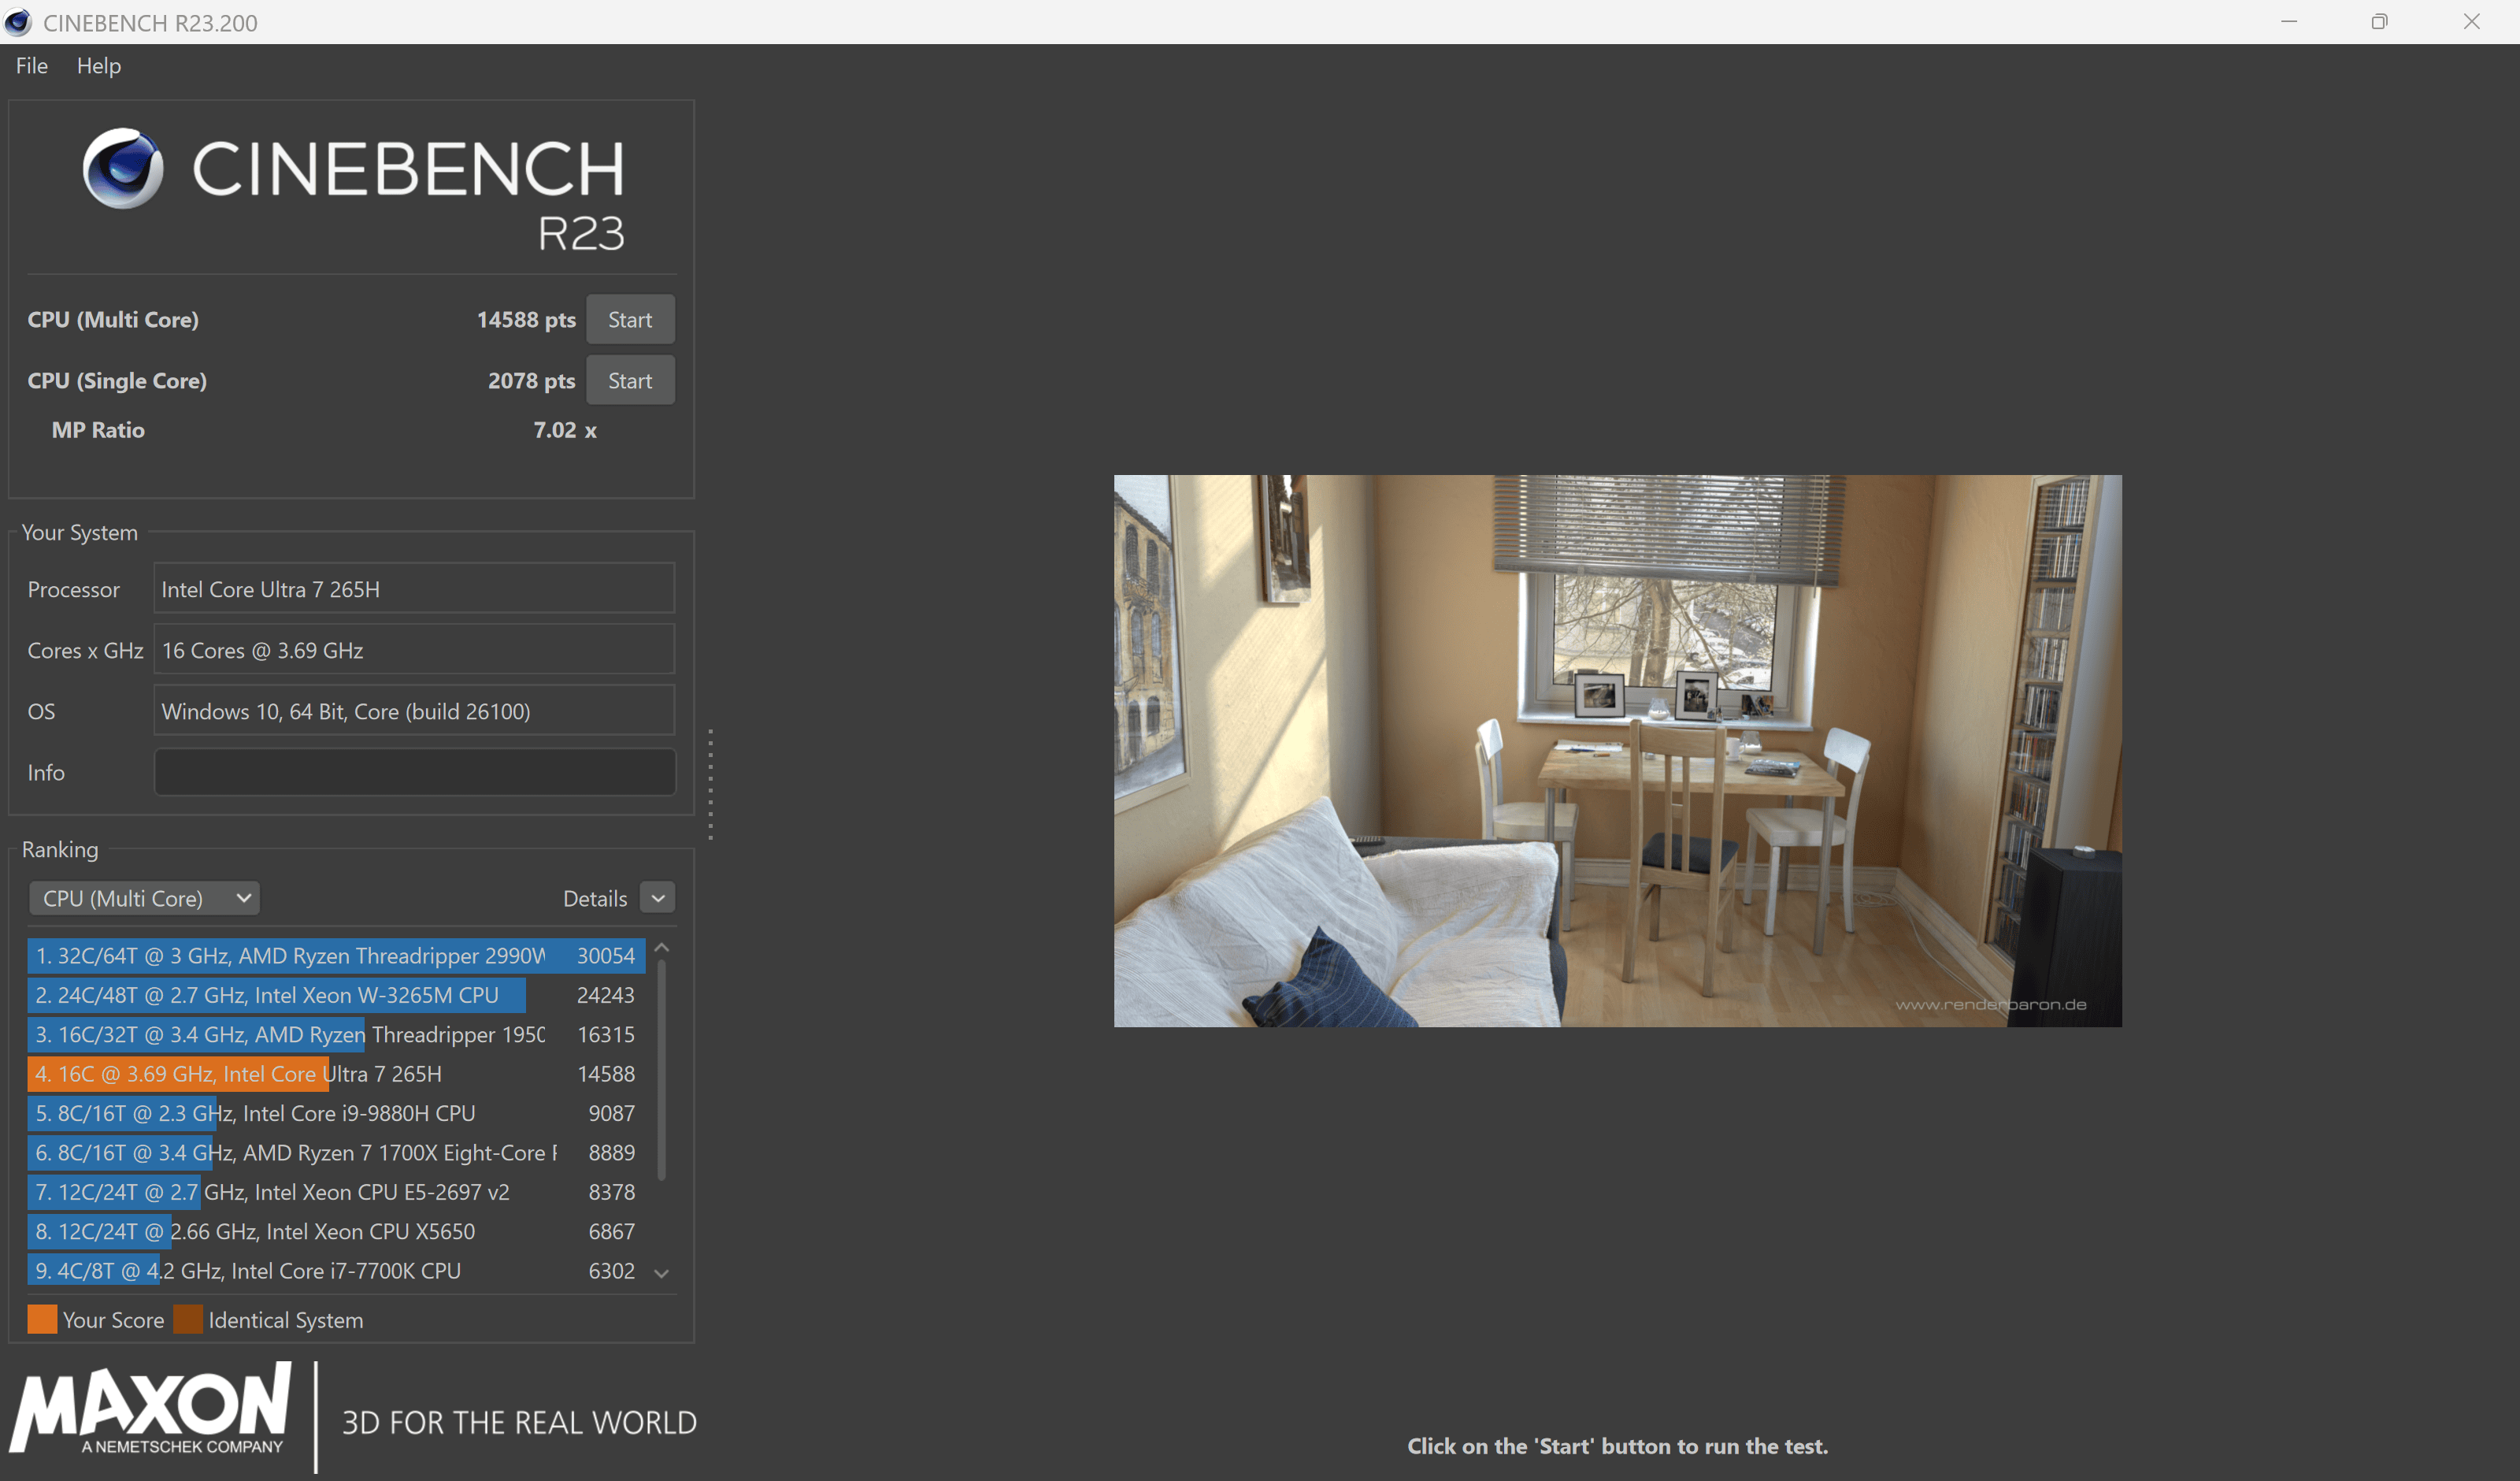Click the rendered room preview image

coord(1617,749)
